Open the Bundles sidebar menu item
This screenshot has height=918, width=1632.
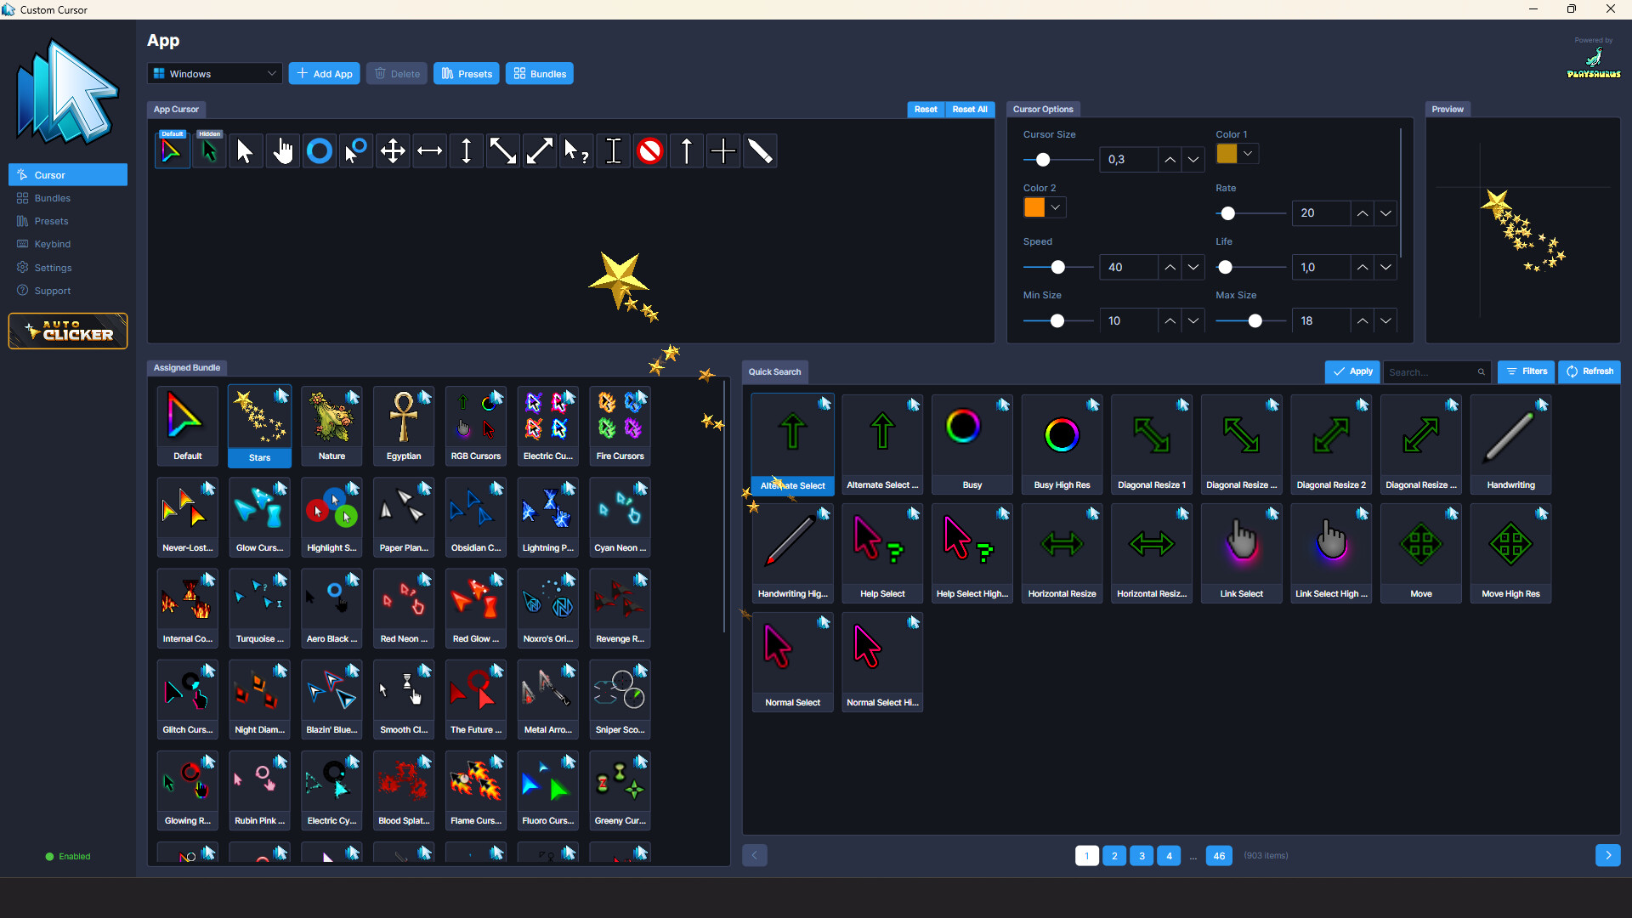[x=52, y=198]
